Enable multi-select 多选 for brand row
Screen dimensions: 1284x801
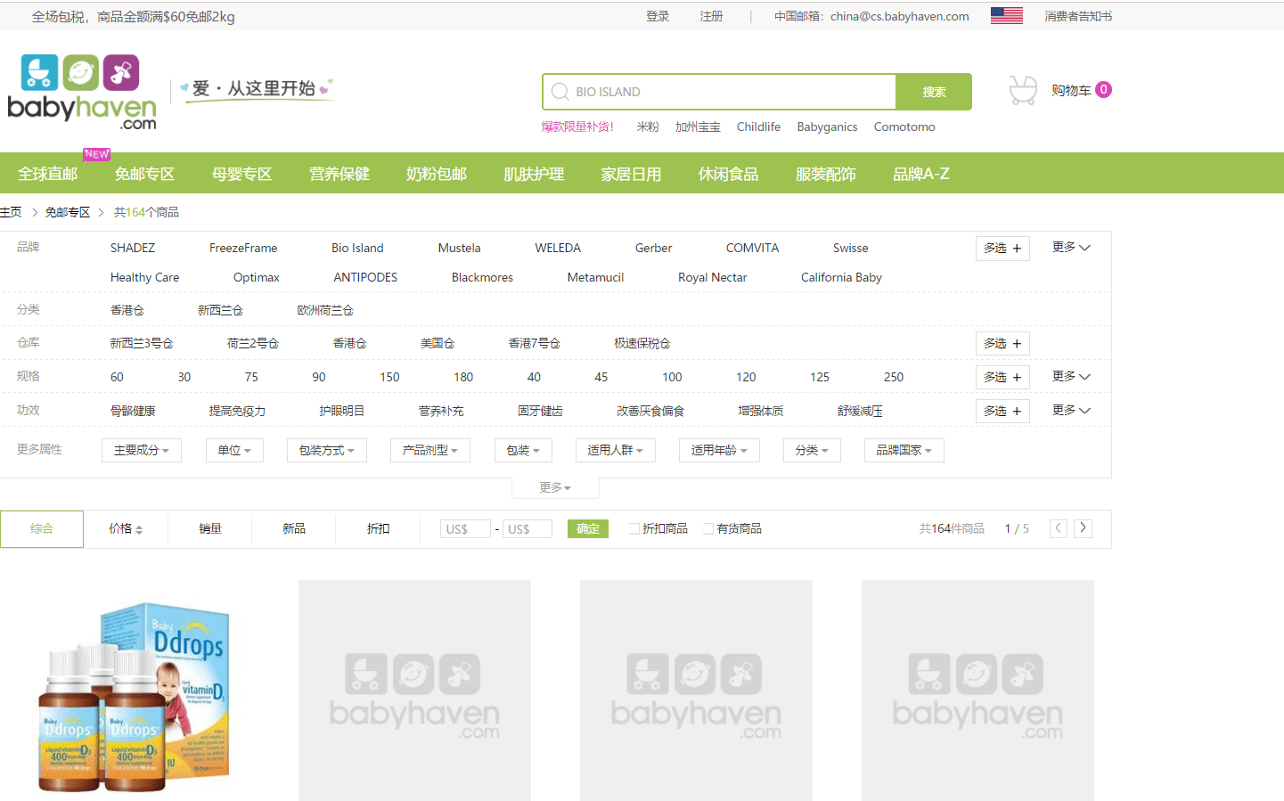click(1002, 248)
